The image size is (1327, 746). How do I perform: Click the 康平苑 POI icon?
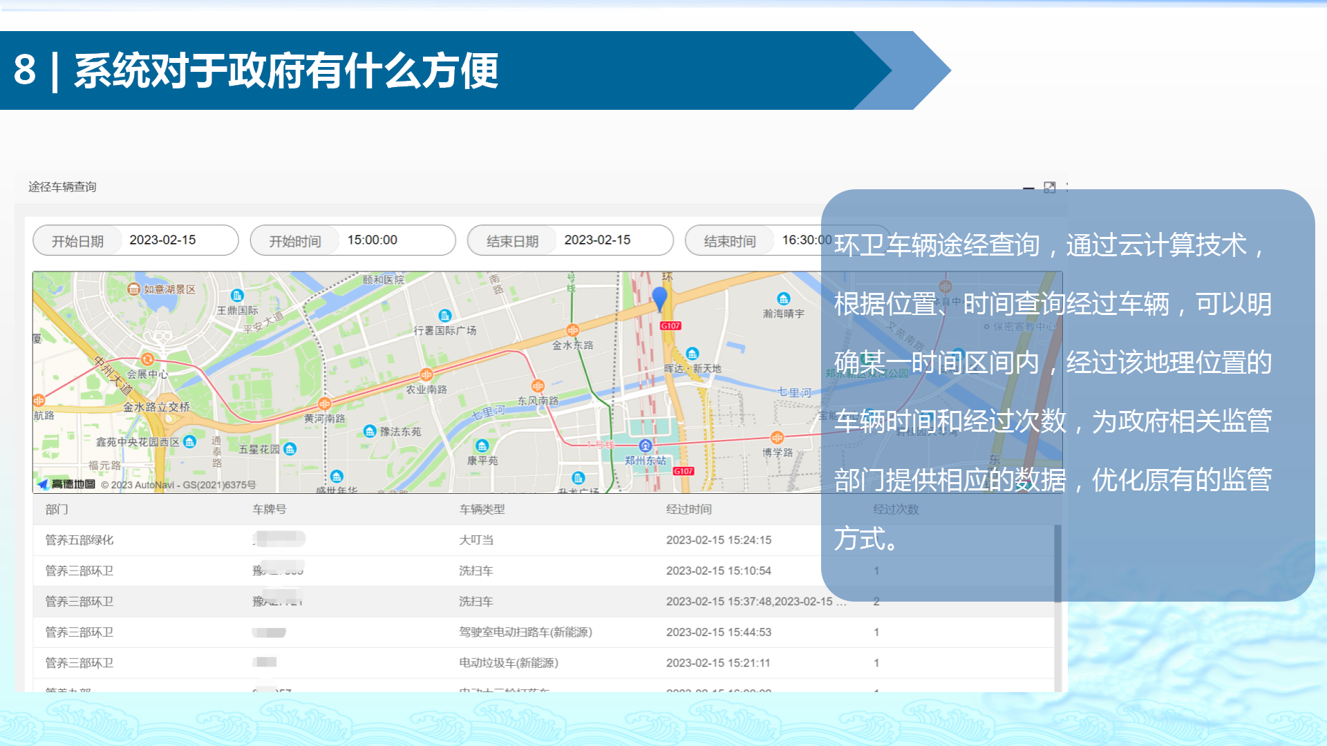point(482,446)
